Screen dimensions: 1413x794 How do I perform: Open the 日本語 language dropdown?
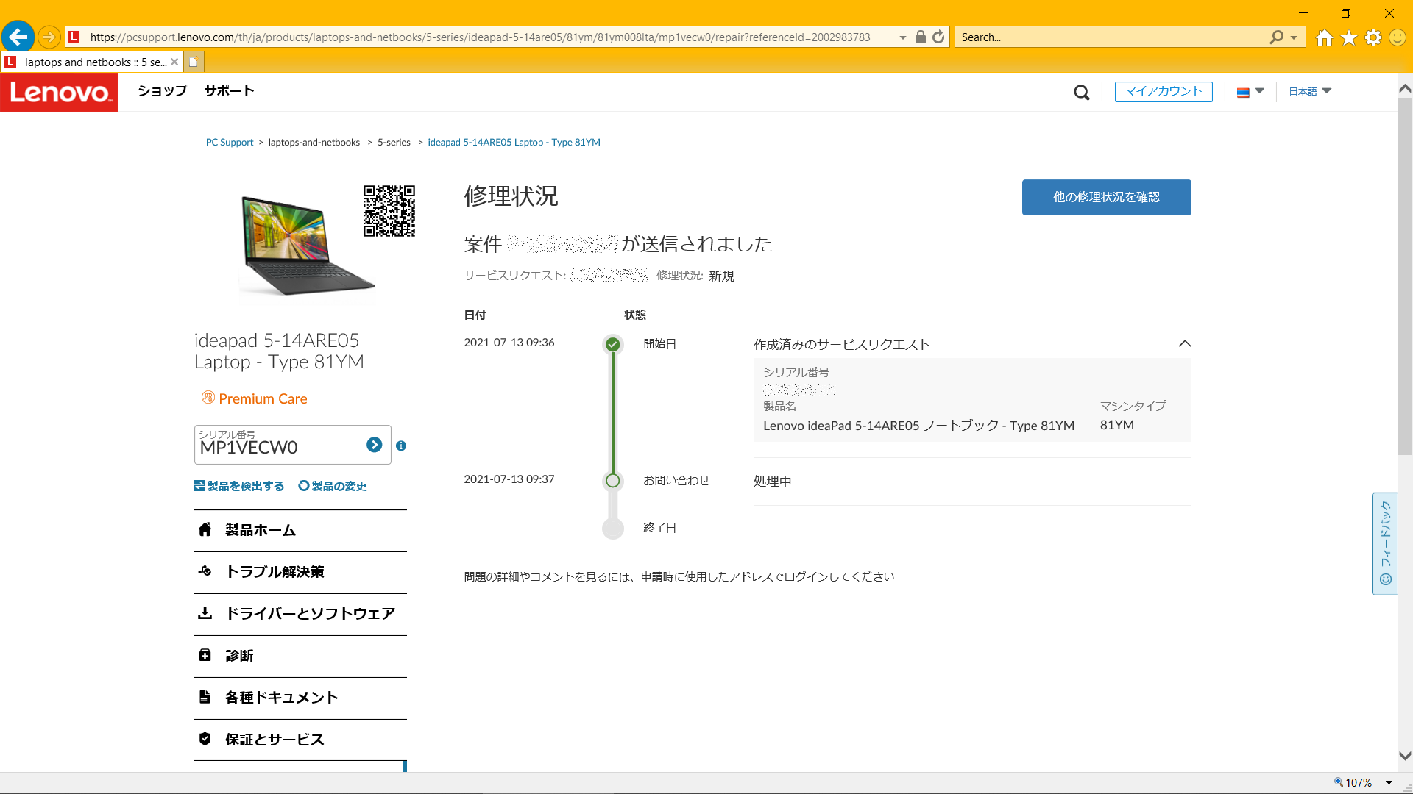[x=1310, y=91]
